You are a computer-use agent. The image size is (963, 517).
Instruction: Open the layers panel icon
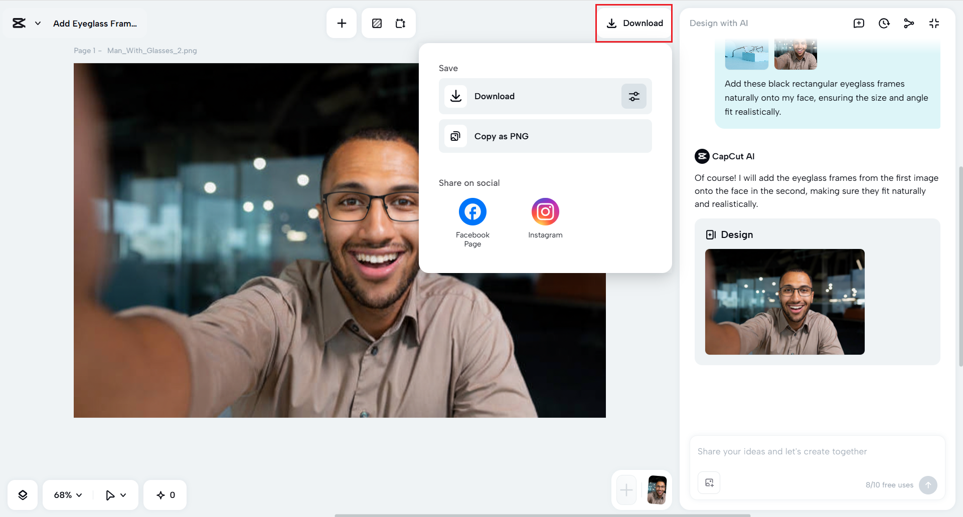point(23,495)
